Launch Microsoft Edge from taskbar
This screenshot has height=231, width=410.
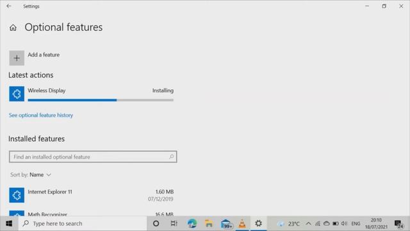pyautogui.click(x=192, y=223)
